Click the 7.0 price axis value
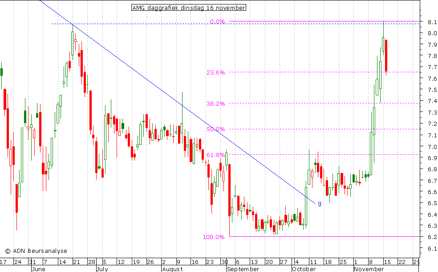Viewport: 438px width, 272px height. [x=432, y=147]
